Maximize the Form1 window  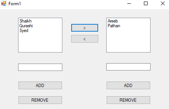[146, 4]
